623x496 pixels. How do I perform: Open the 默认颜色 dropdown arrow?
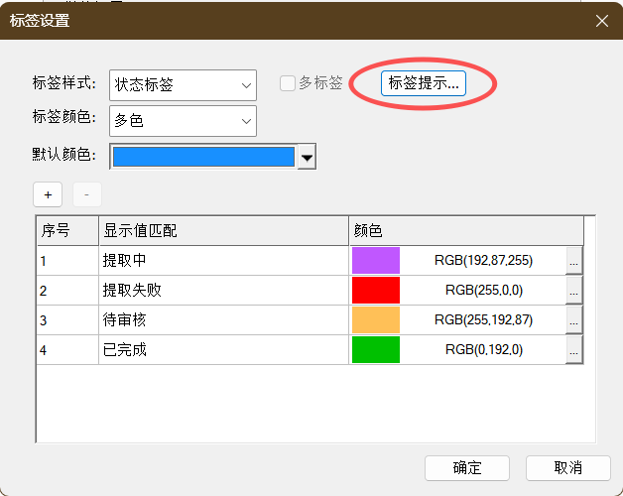coord(307,157)
